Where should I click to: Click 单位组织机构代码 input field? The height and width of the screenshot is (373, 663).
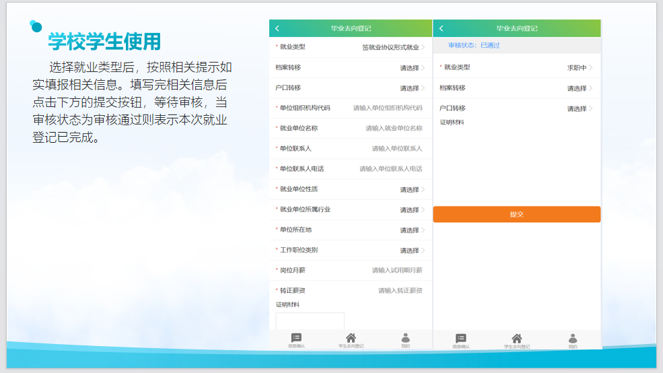click(x=388, y=108)
